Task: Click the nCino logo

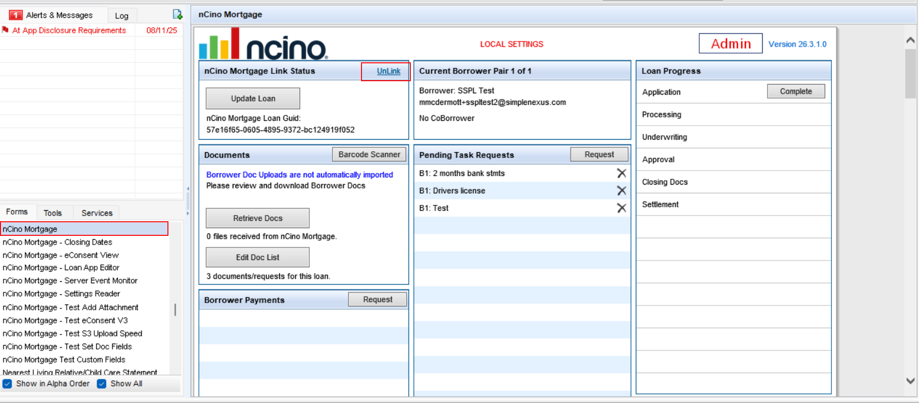Action: click(x=263, y=44)
